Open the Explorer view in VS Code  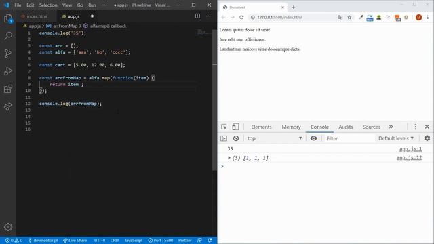[8, 19]
